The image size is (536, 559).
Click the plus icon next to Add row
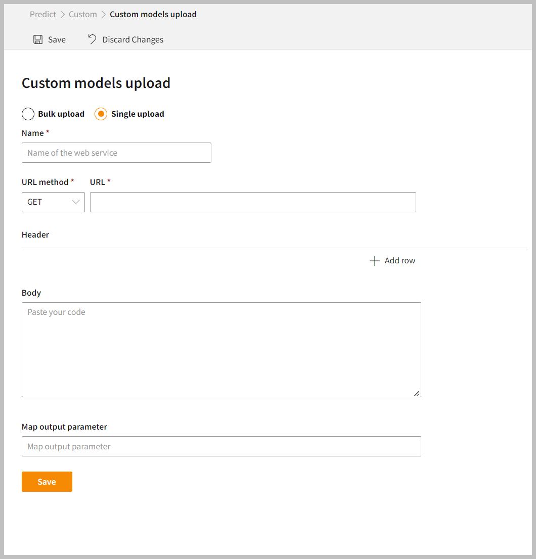tap(374, 261)
